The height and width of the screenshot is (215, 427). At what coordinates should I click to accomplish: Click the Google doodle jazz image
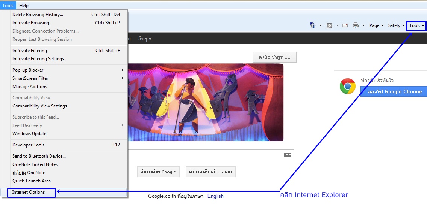(206, 102)
